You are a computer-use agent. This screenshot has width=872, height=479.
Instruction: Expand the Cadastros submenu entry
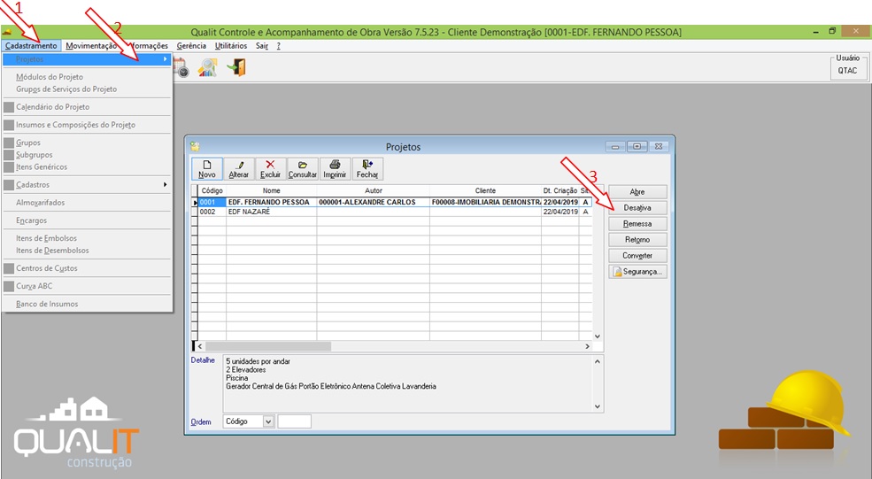click(x=87, y=185)
